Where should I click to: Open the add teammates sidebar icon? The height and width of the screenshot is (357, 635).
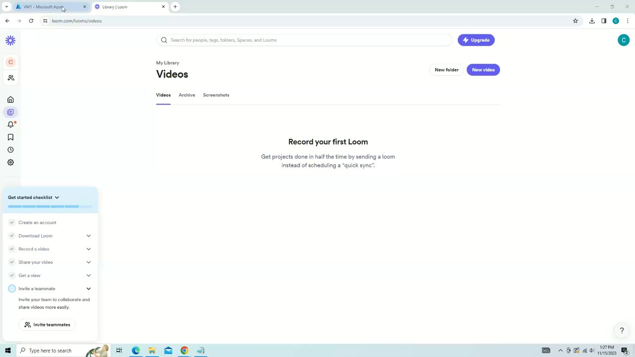pyautogui.click(x=10, y=78)
